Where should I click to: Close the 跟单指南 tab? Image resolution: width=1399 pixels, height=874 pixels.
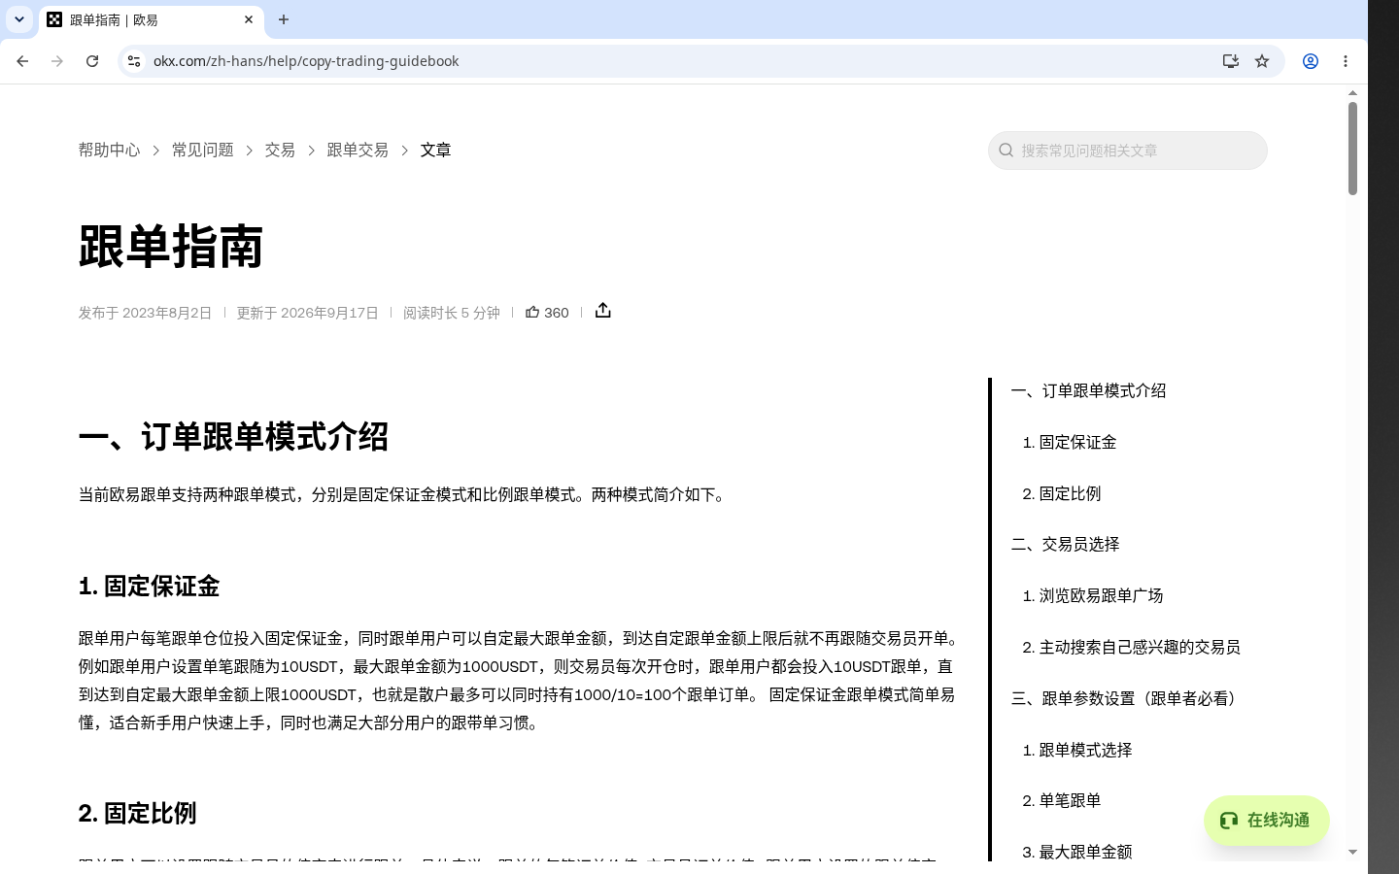click(249, 19)
